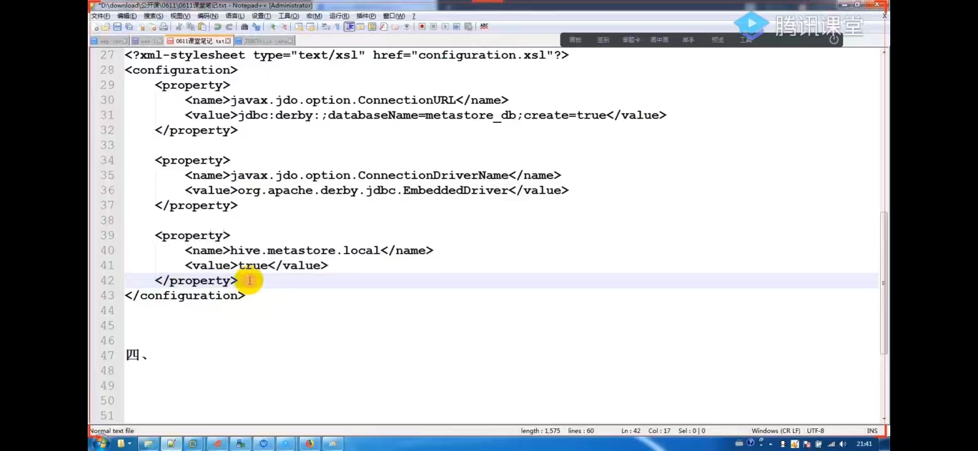This screenshot has height=451, width=978.
Task: Start macro recording with the red dot
Action: coord(422,27)
